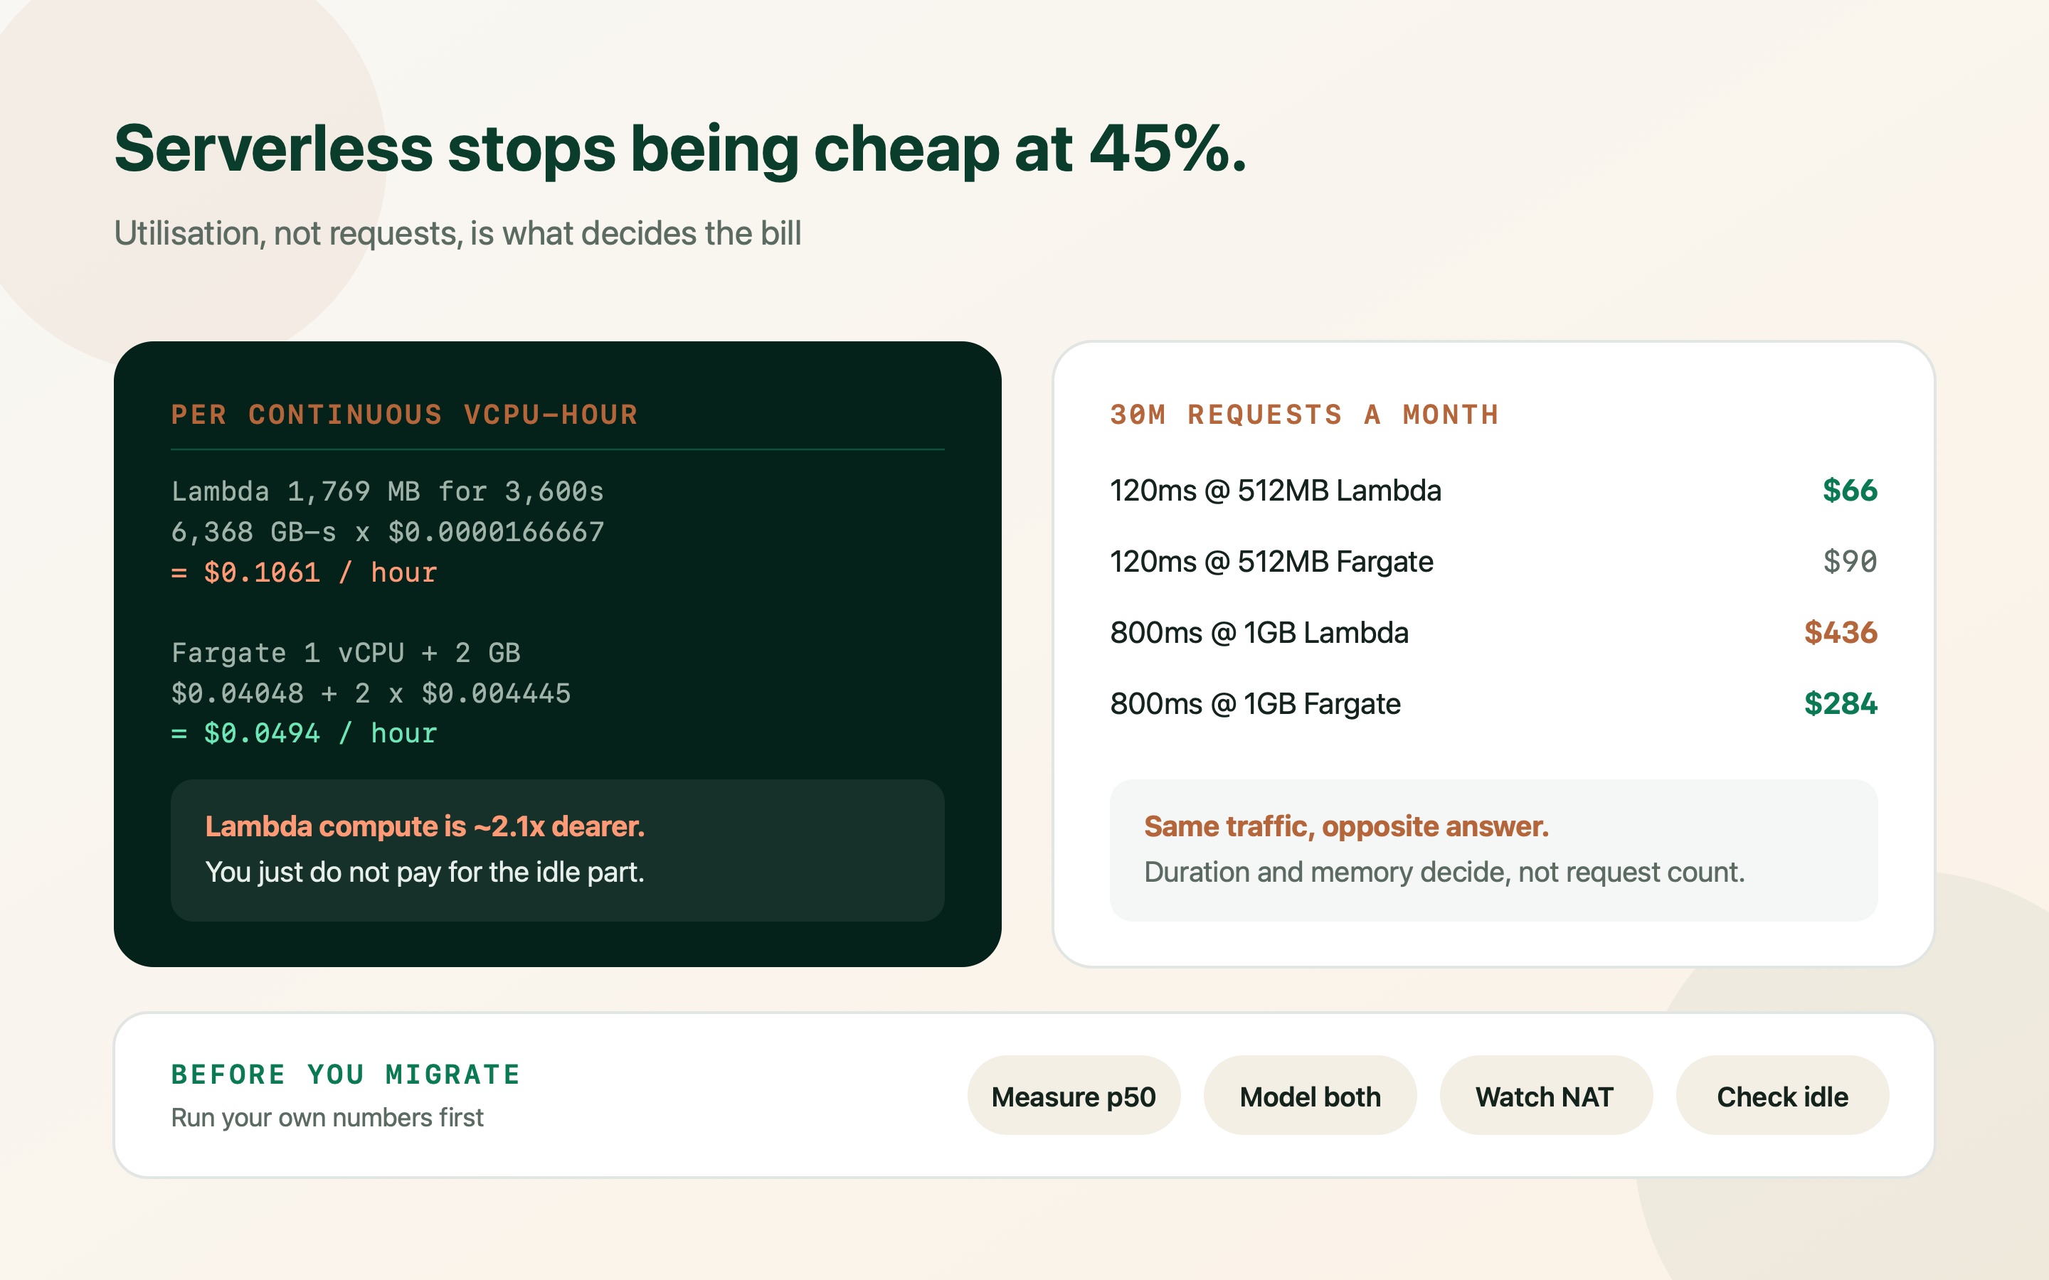
Task: Select the Model both pill
Action: [x=1310, y=1095]
